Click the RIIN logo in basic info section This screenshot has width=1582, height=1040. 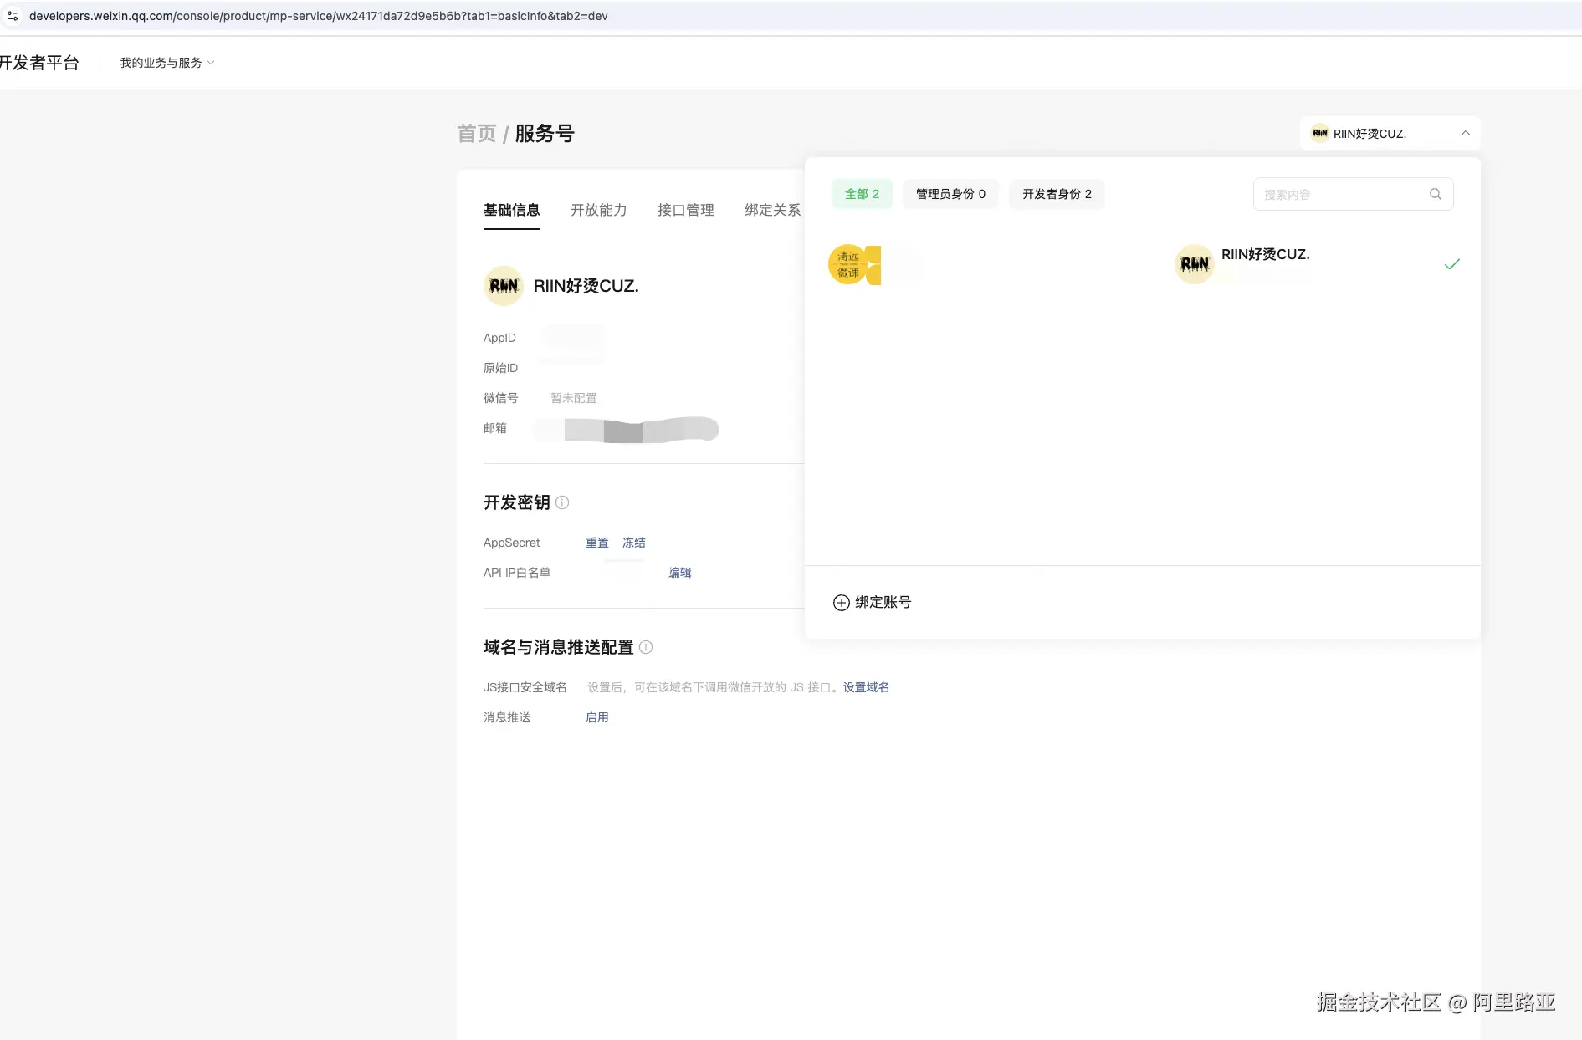tap(504, 286)
